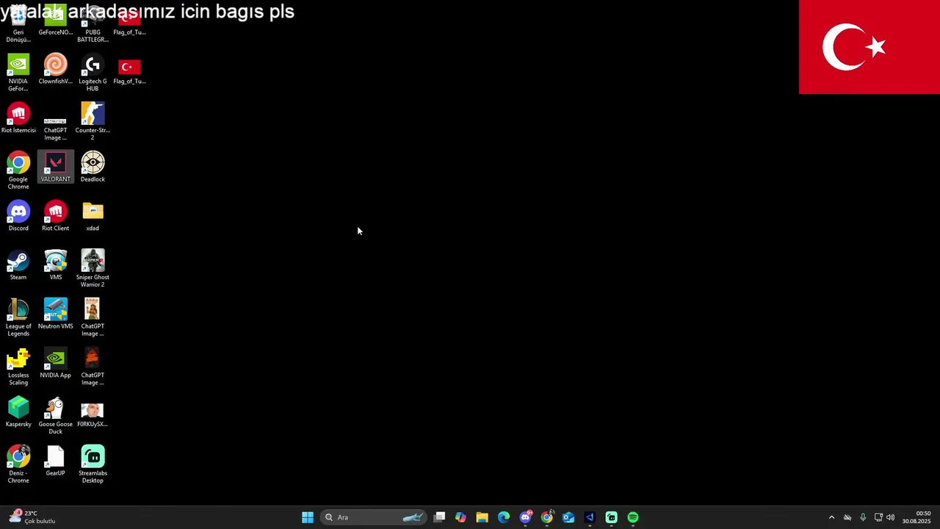Select the GearUP file icon
940x529 pixels.
point(55,461)
